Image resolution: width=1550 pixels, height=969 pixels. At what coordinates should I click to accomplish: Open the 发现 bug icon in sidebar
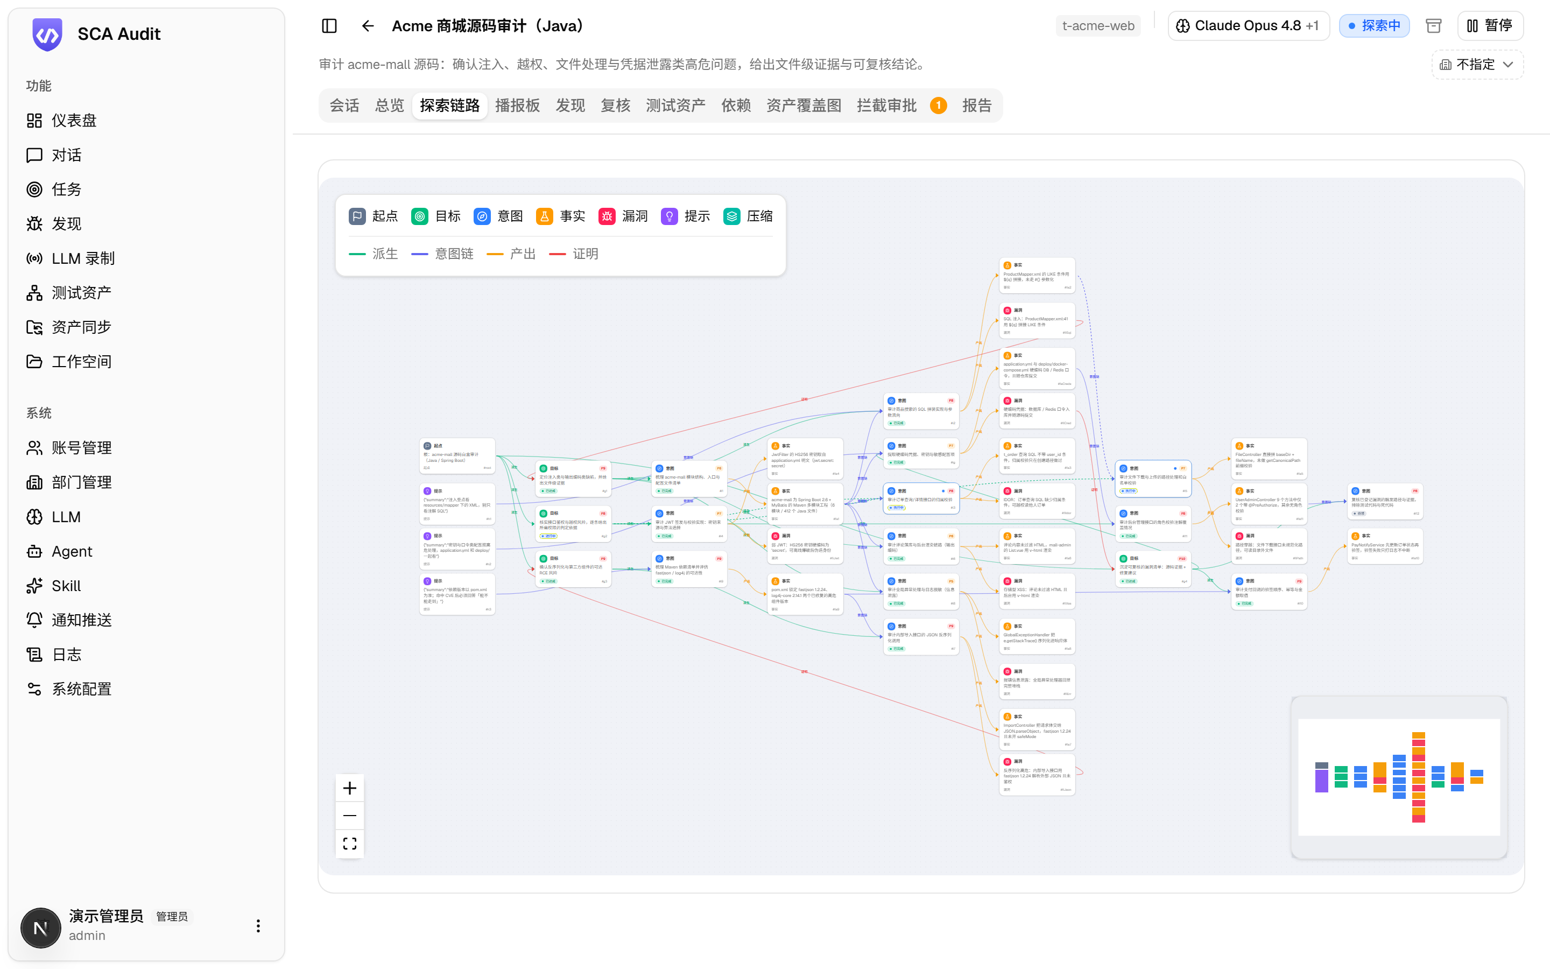tap(34, 223)
